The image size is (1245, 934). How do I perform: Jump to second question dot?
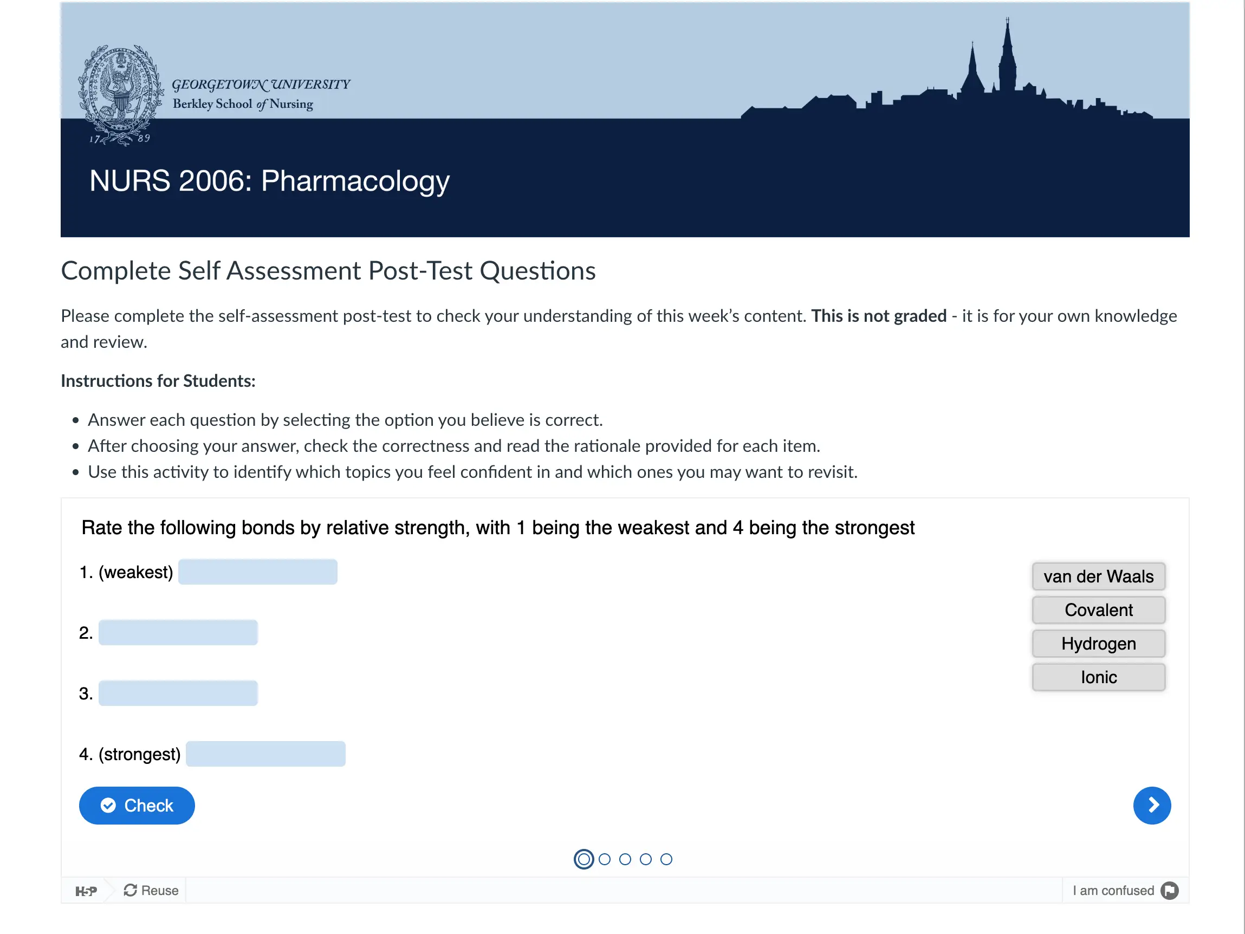(605, 859)
